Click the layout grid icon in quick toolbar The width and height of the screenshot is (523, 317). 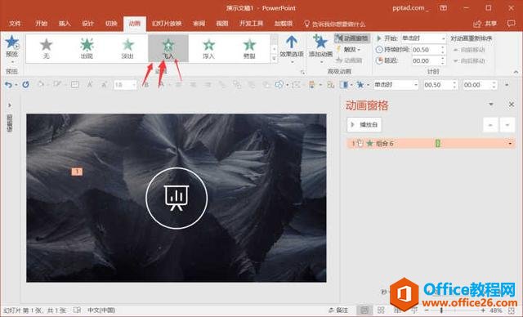(74, 85)
